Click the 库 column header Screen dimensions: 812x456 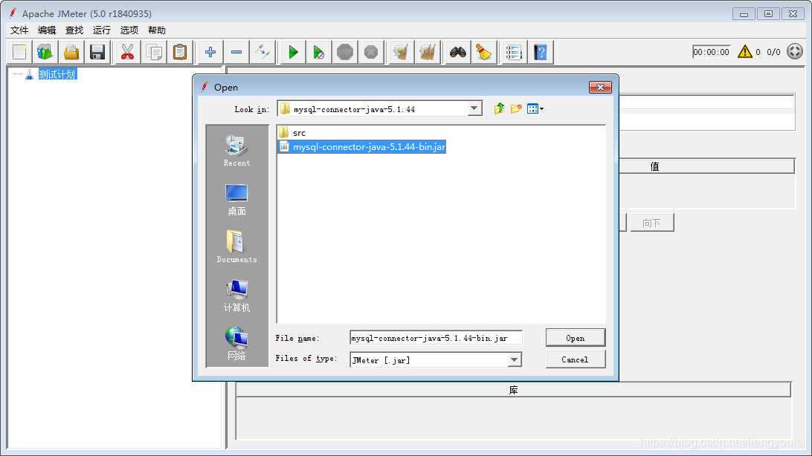tap(513, 390)
